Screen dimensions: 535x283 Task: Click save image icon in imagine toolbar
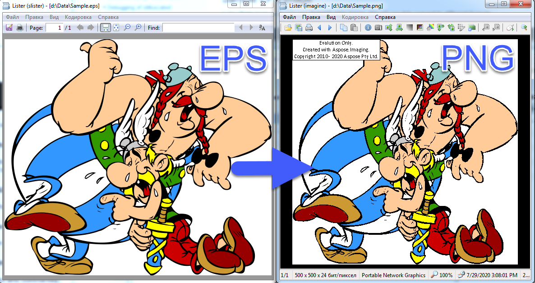click(299, 27)
